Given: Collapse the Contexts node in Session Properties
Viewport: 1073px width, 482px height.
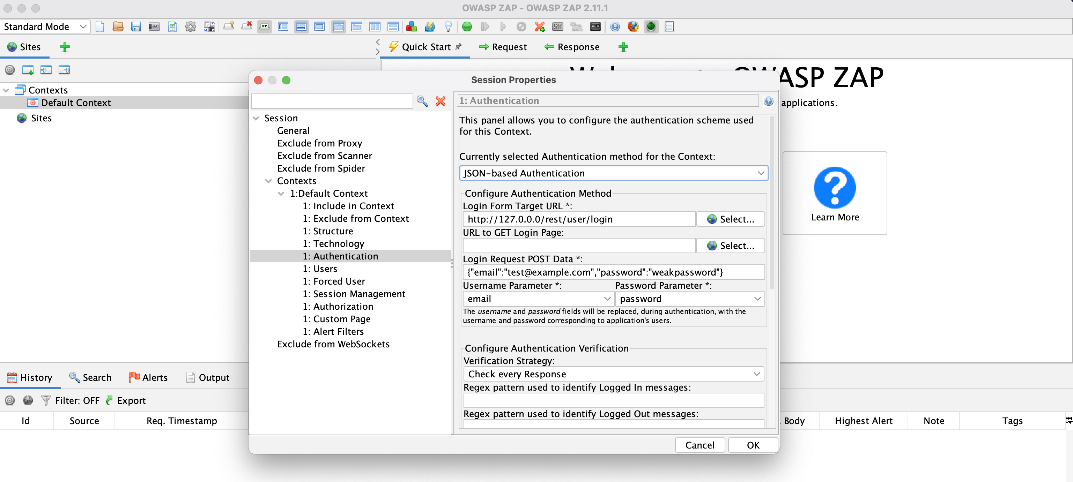Looking at the screenshot, I should coord(269,181).
